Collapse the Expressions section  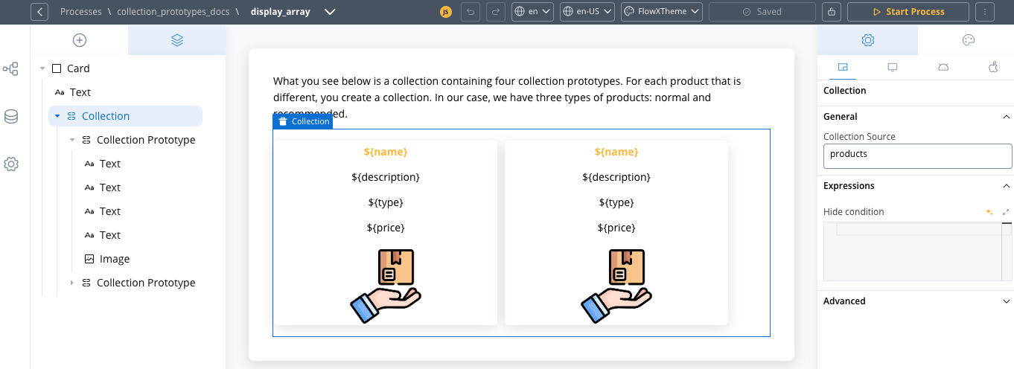(x=1007, y=186)
